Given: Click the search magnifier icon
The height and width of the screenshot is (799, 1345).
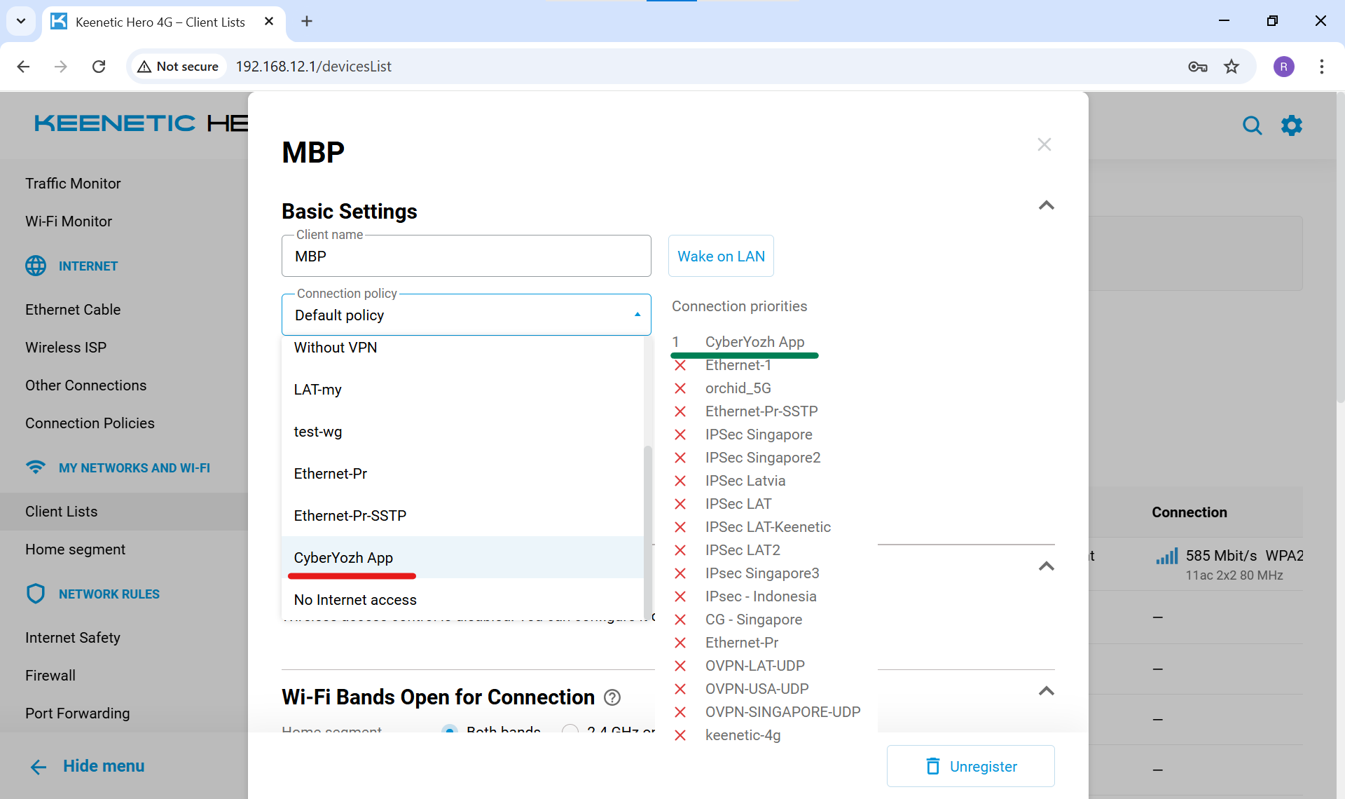Looking at the screenshot, I should click(1251, 125).
